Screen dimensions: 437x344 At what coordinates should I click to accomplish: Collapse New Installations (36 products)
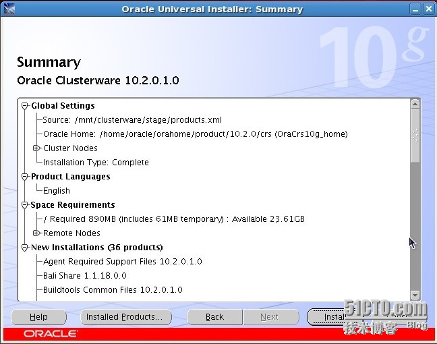pos(25,248)
